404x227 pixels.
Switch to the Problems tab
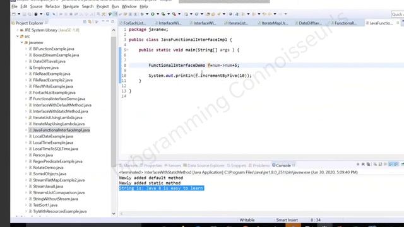[259, 165]
